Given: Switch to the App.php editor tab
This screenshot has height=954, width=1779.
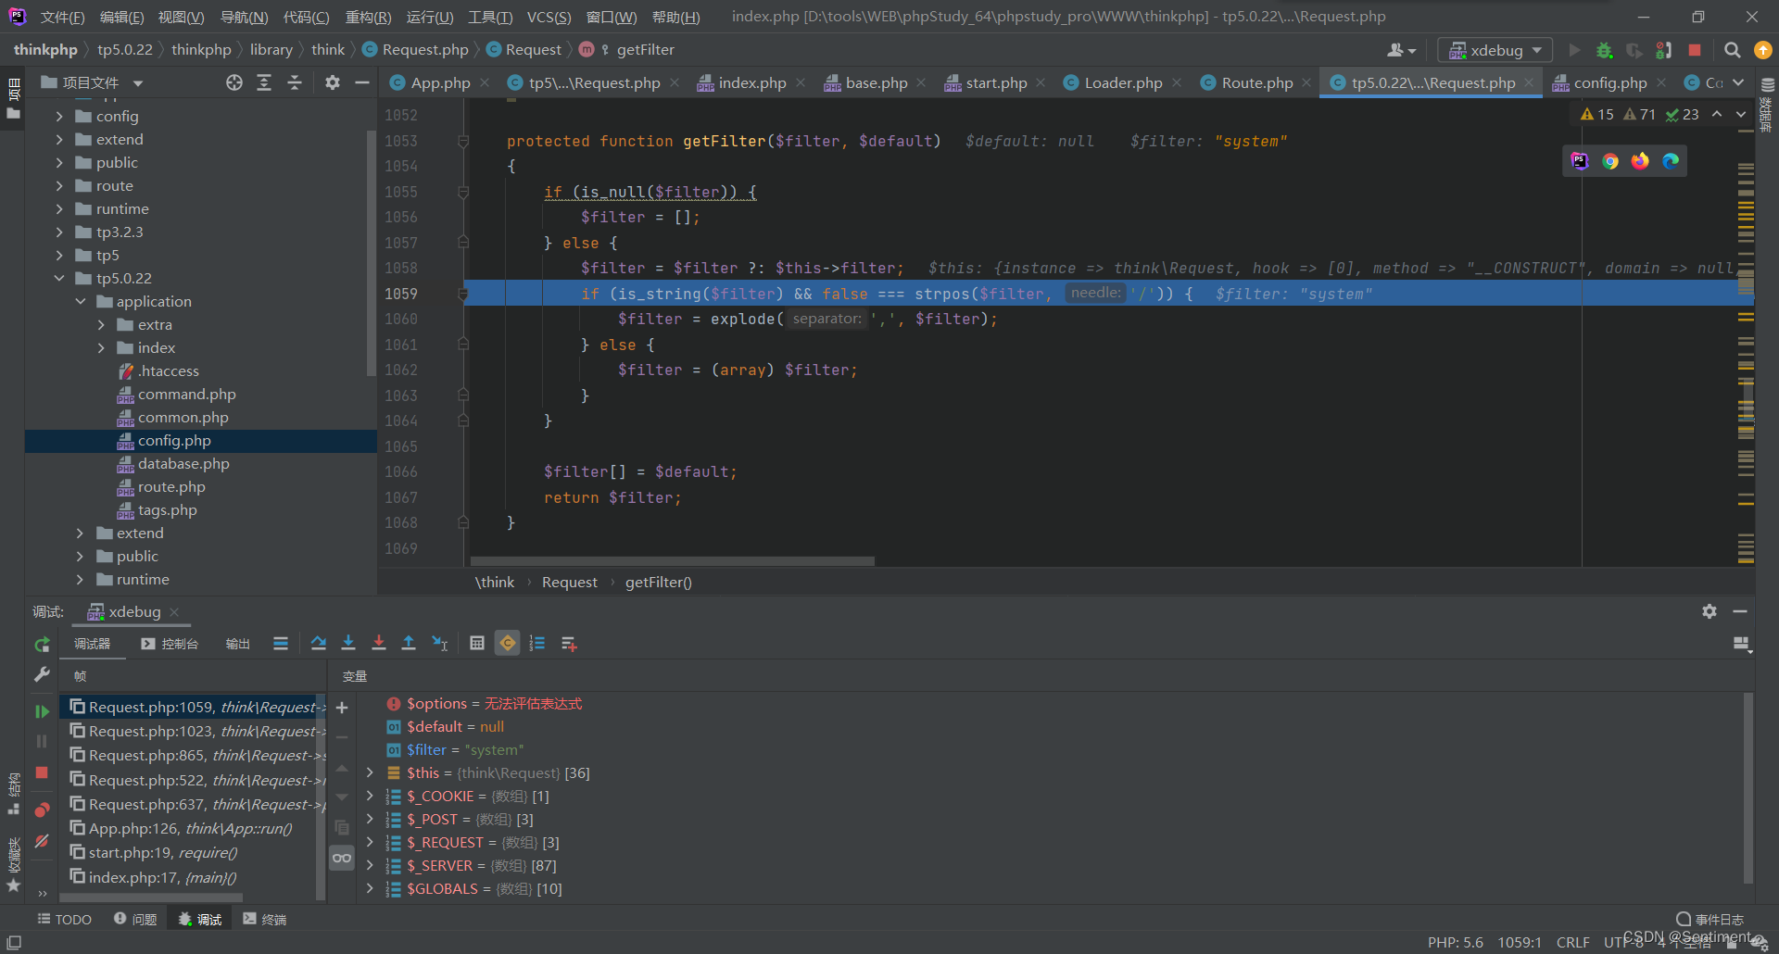Looking at the screenshot, I should 440,82.
